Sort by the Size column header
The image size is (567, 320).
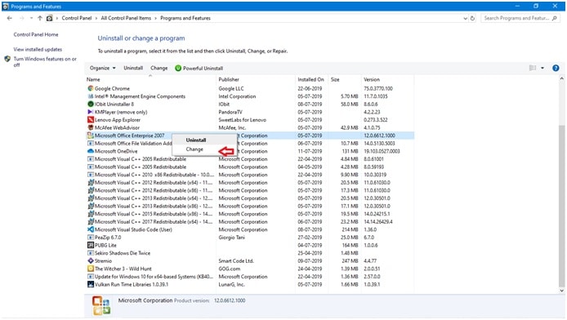tap(344, 79)
